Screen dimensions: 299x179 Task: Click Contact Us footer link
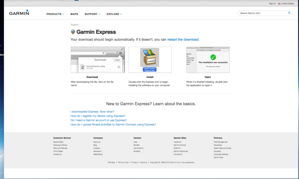pyautogui.click(x=58, y=154)
